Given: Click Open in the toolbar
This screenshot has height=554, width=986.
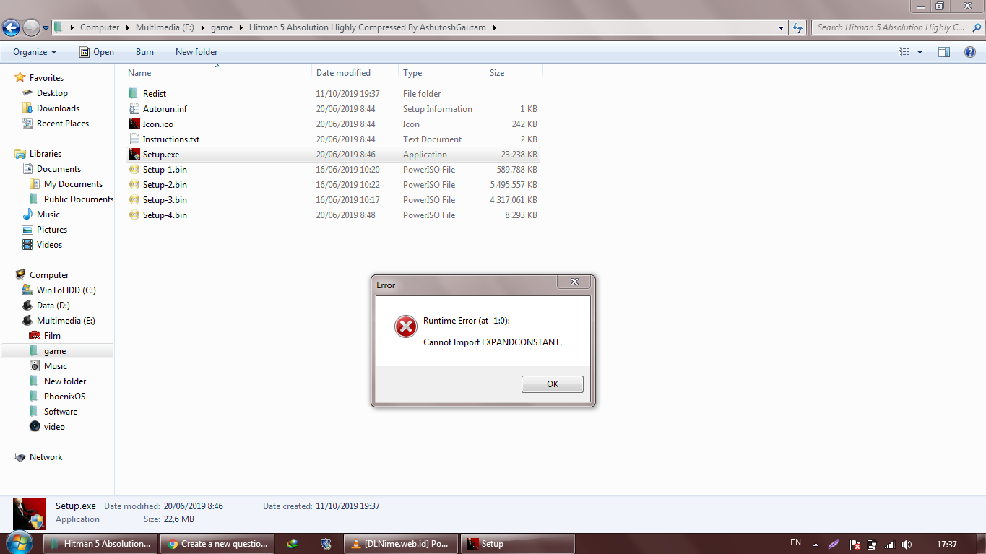Looking at the screenshot, I should point(97,52).
